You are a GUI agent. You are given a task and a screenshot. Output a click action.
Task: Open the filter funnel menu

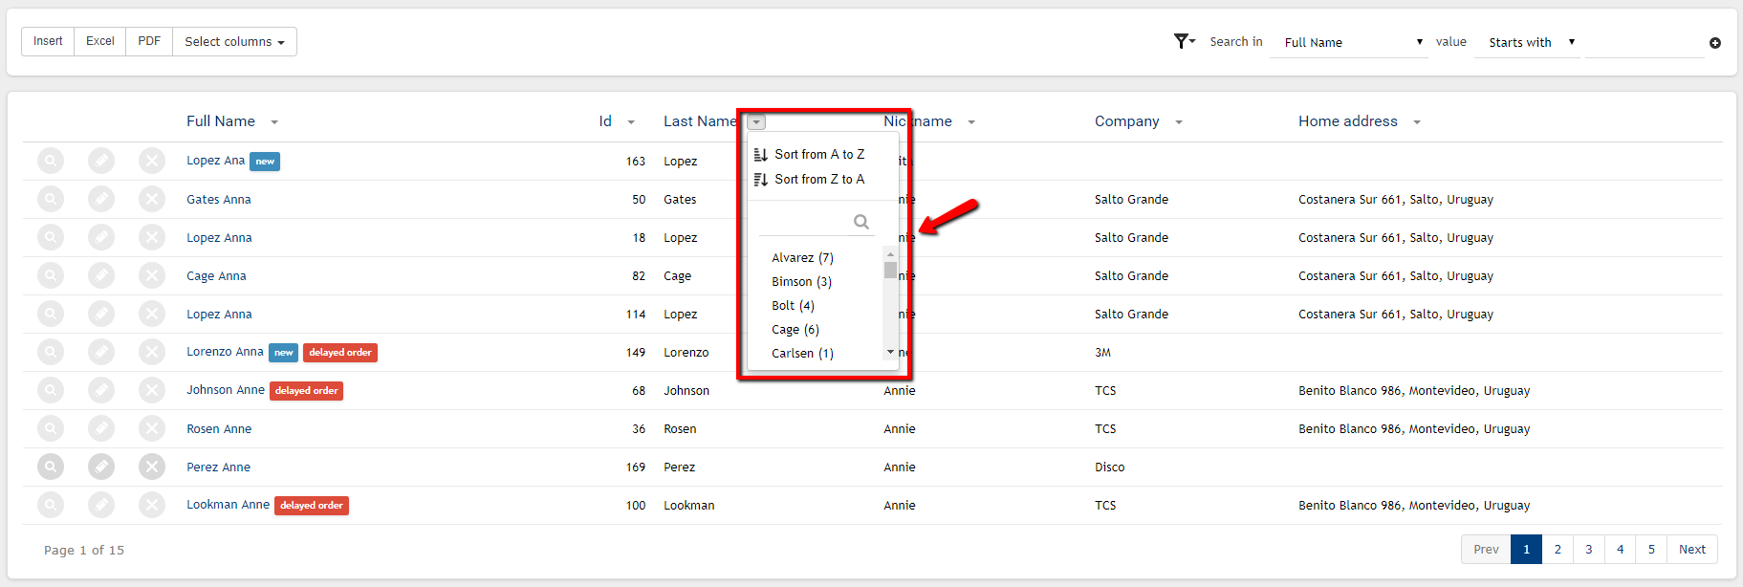coord(1185,41)
